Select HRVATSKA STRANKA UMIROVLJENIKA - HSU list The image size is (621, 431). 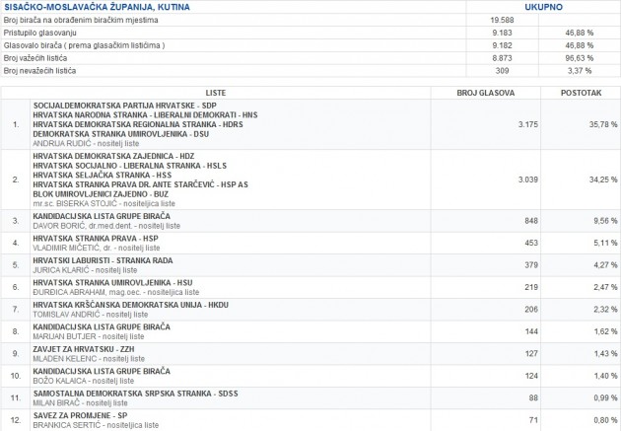[x=112, y=282]
